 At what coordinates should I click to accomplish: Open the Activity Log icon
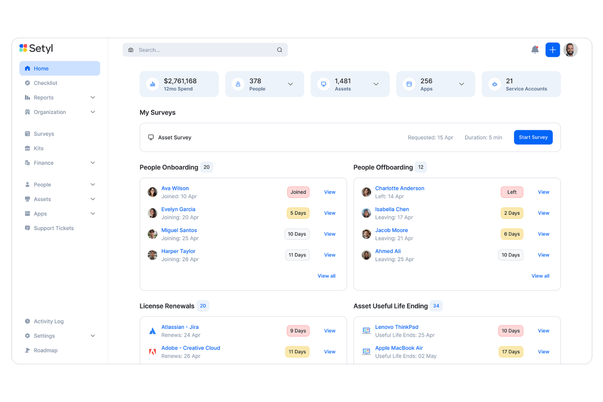pyautogui.click(x=27, y=321)
